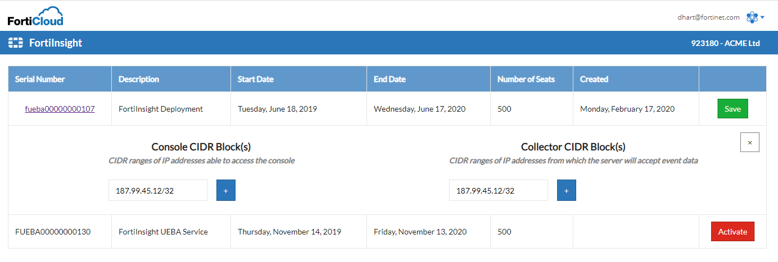
Task: Click the FortiInsight grid icon in header
Action: [x=16, y=43]
